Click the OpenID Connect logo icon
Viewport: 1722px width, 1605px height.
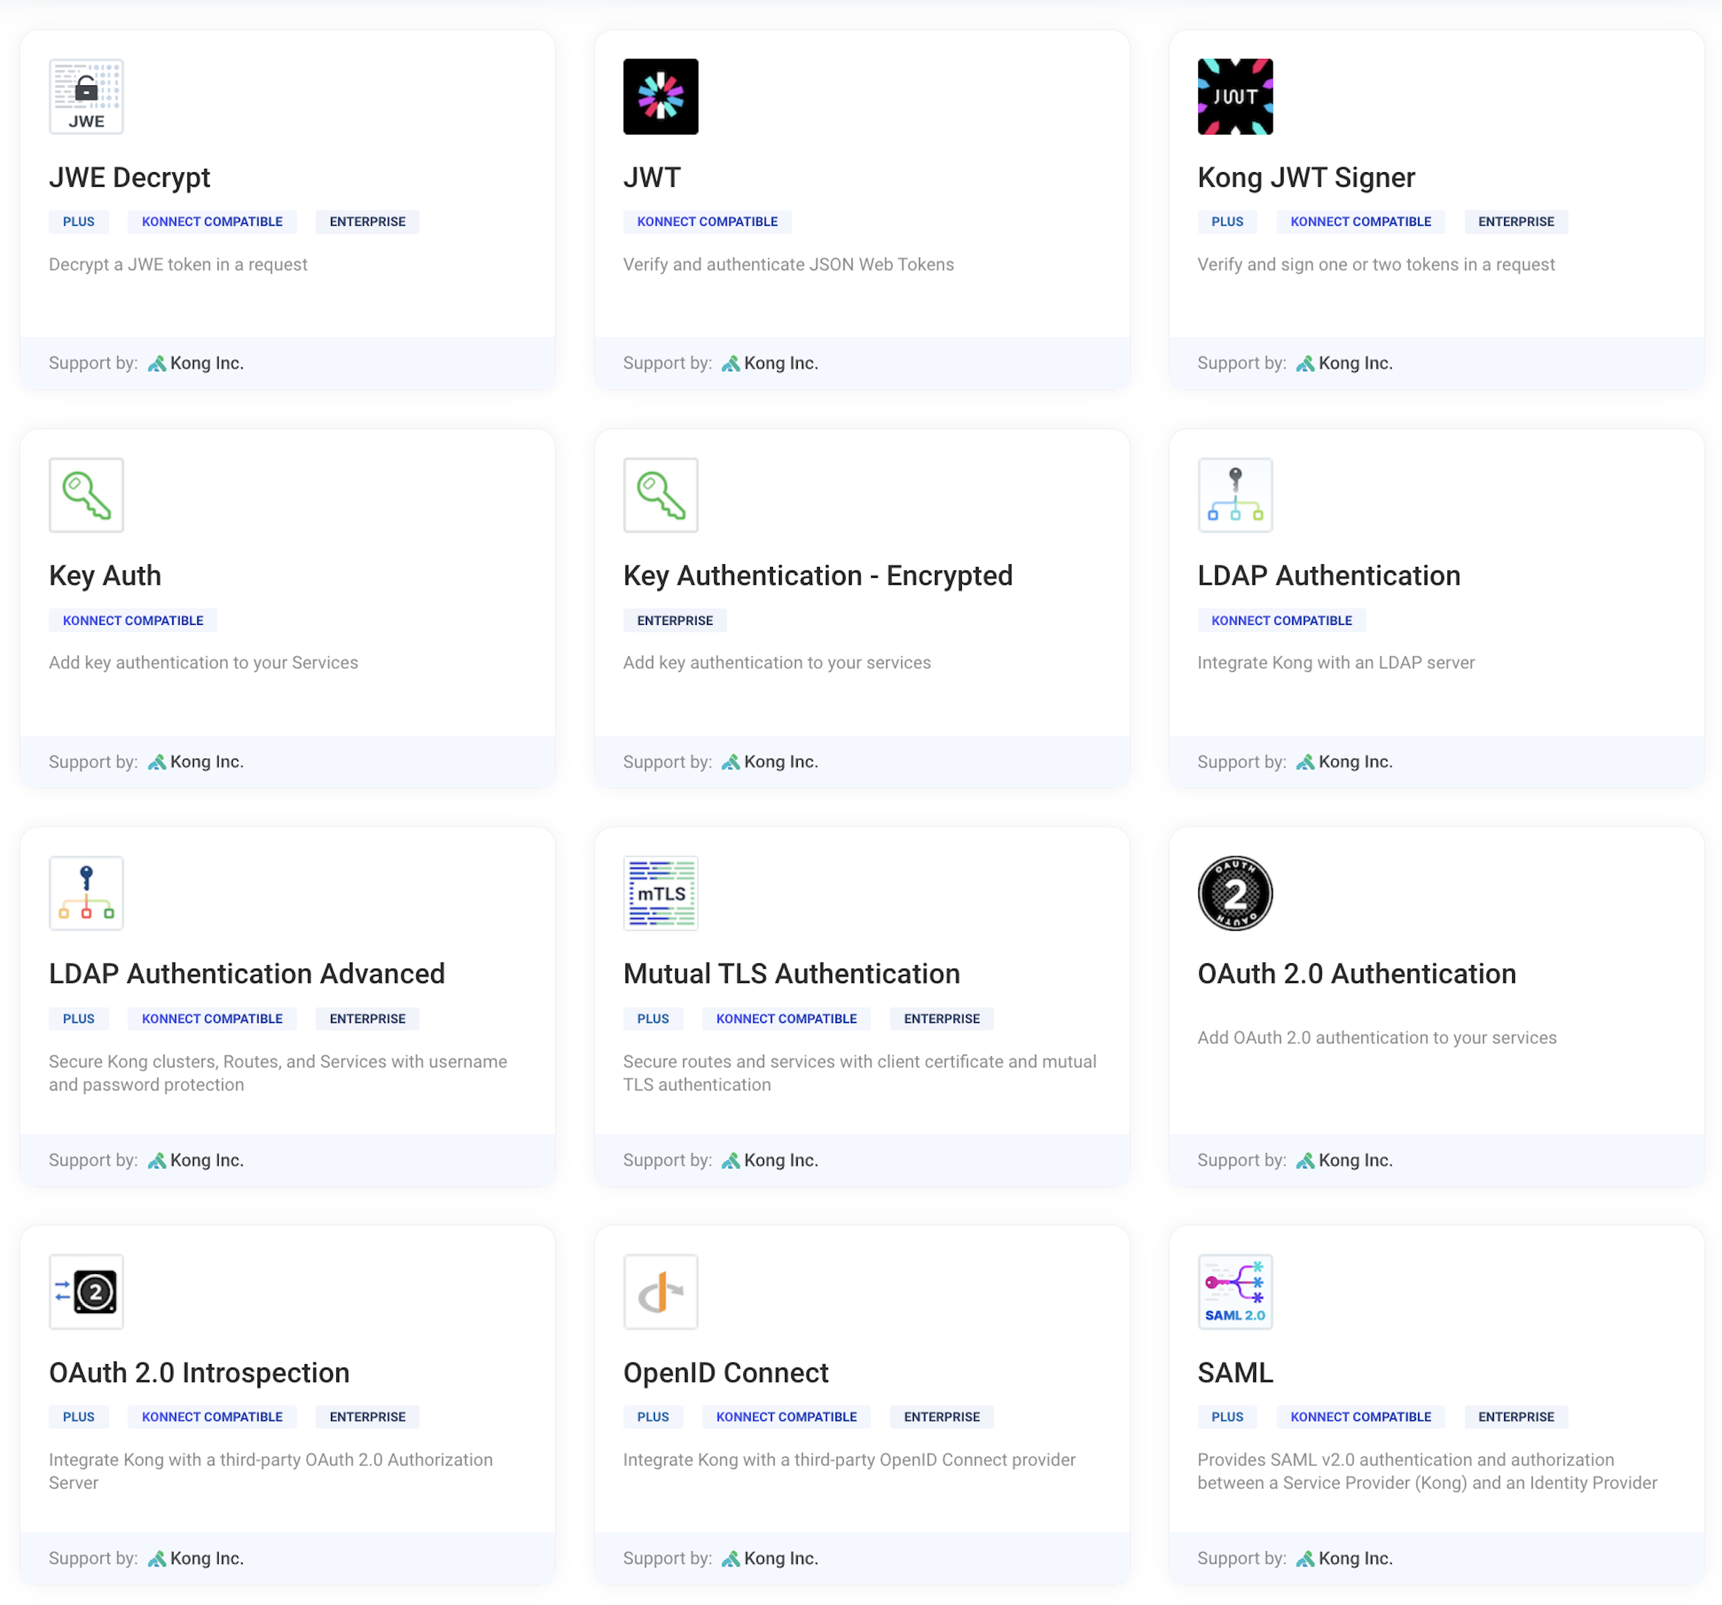[x=660, y=1292]
